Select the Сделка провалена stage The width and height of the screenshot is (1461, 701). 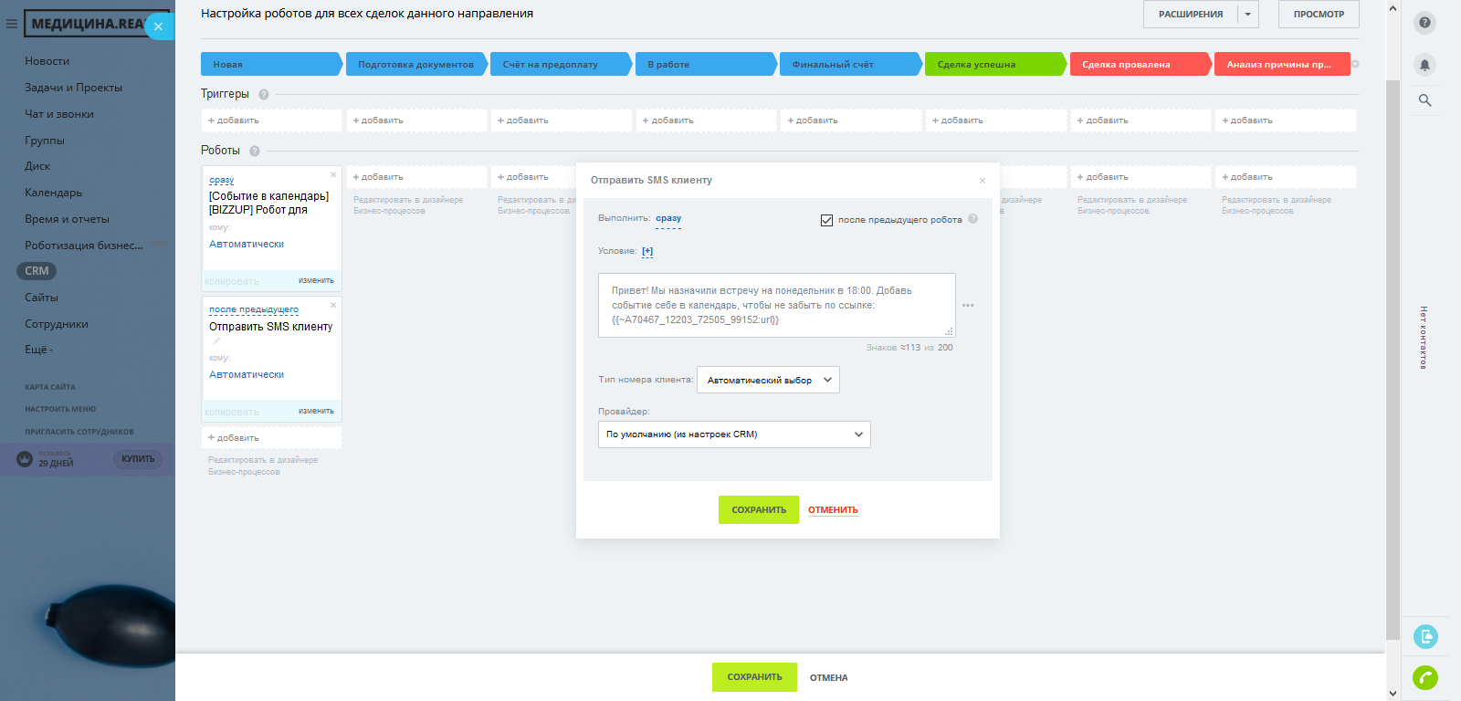(x=1140, y=65)
